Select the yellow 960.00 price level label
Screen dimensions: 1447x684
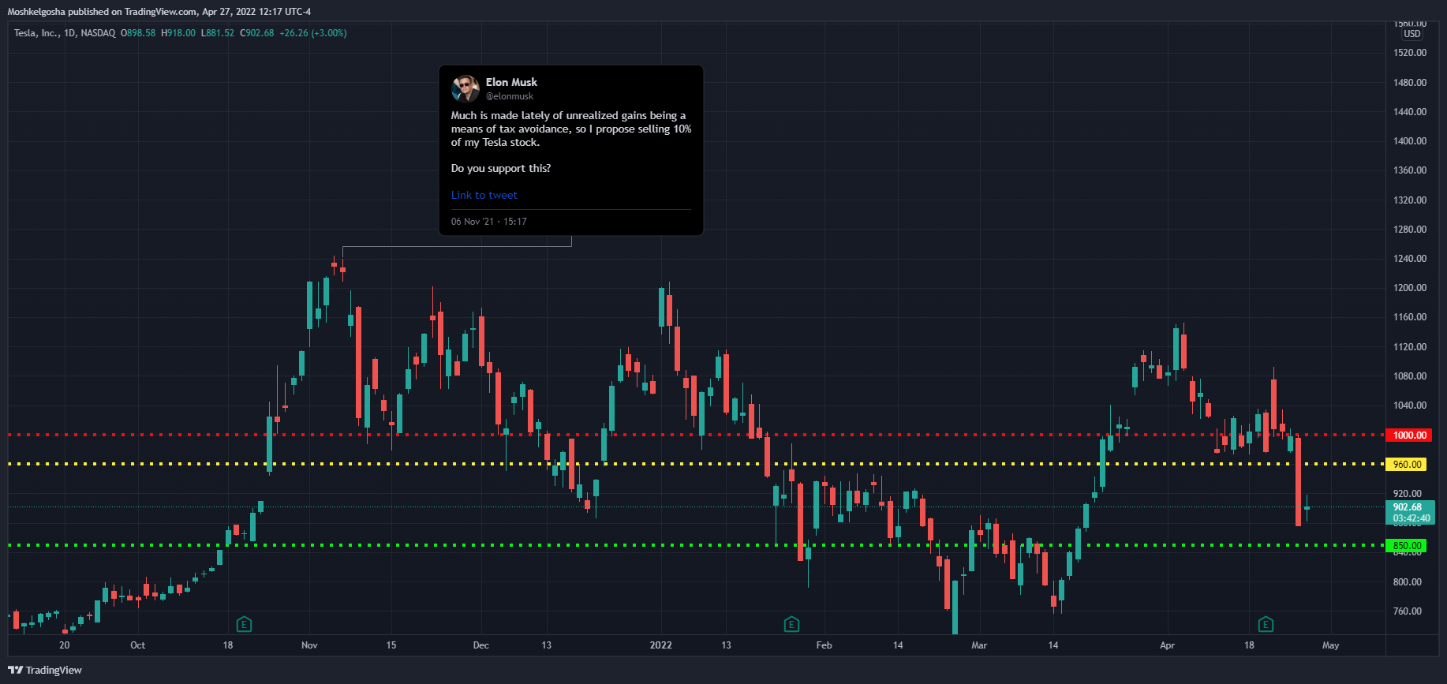[x=1407, y=465]
